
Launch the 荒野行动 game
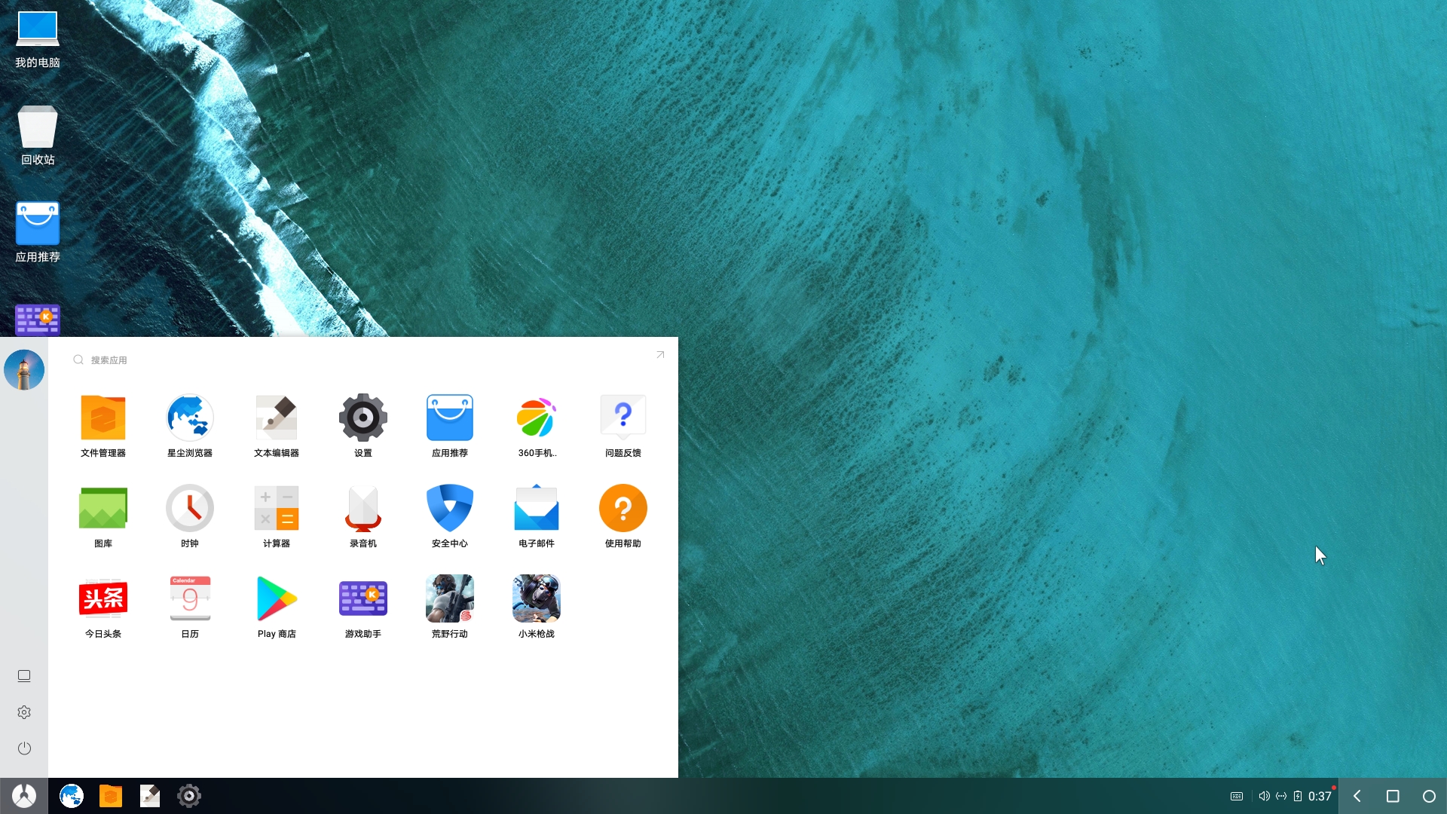450,606
